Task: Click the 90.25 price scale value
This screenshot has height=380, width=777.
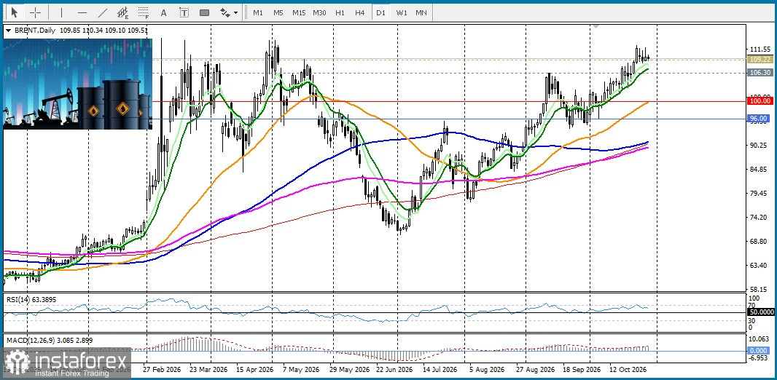Action: (x=760, y=146)
